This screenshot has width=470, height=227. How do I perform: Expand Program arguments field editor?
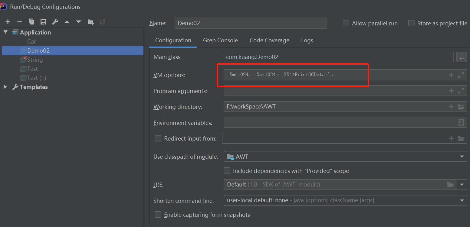click(461, 91)
